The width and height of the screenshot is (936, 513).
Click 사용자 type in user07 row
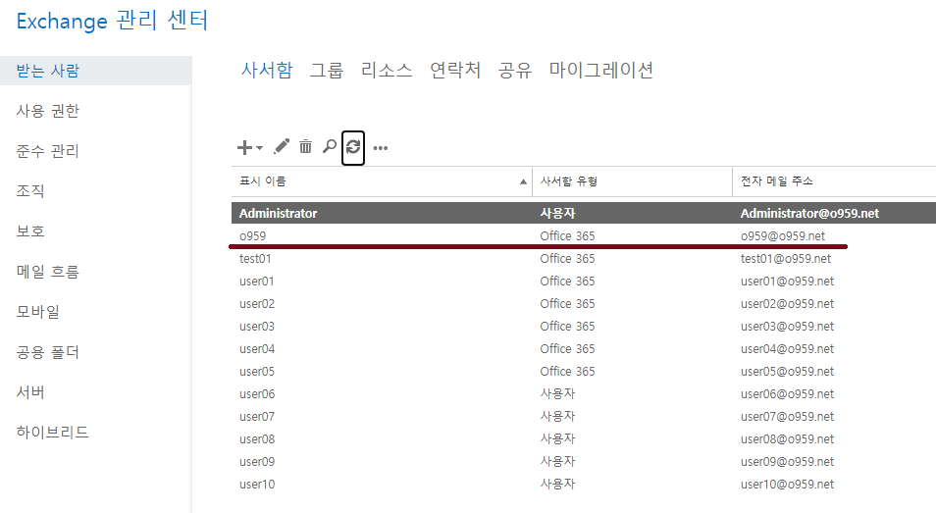[557, 416]
